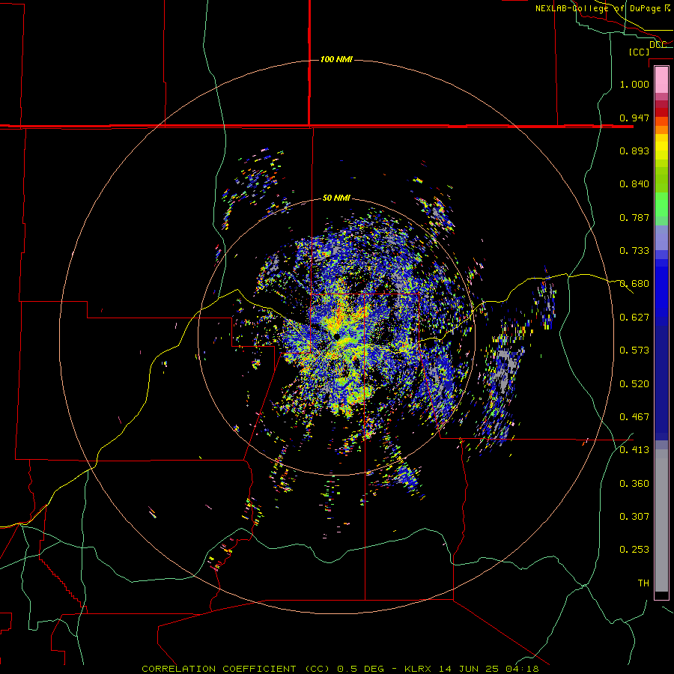This screenshot has width=674, height=674.
Task: Click the 0.893 legend value
Action: (x=634, y=151)
